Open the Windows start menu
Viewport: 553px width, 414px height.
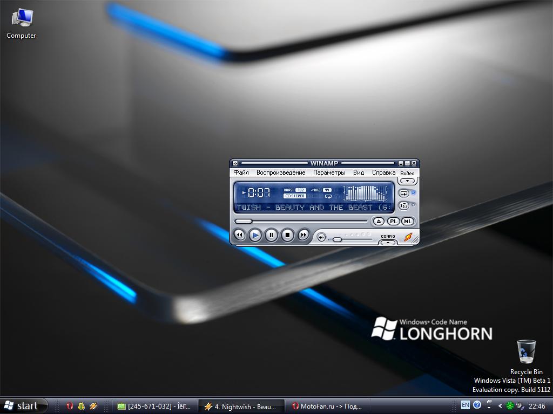click(x=23, y=406)
